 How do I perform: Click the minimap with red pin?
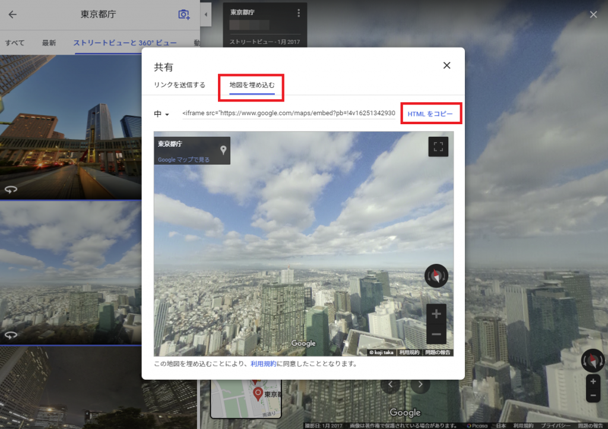coord(246,399)
